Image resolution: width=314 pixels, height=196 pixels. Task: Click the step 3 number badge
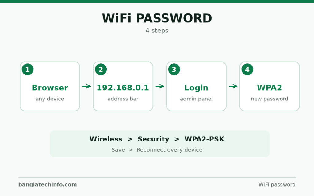coord(174,70)
